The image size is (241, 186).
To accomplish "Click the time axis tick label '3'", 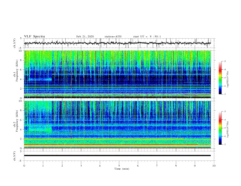I will [81, 166].
